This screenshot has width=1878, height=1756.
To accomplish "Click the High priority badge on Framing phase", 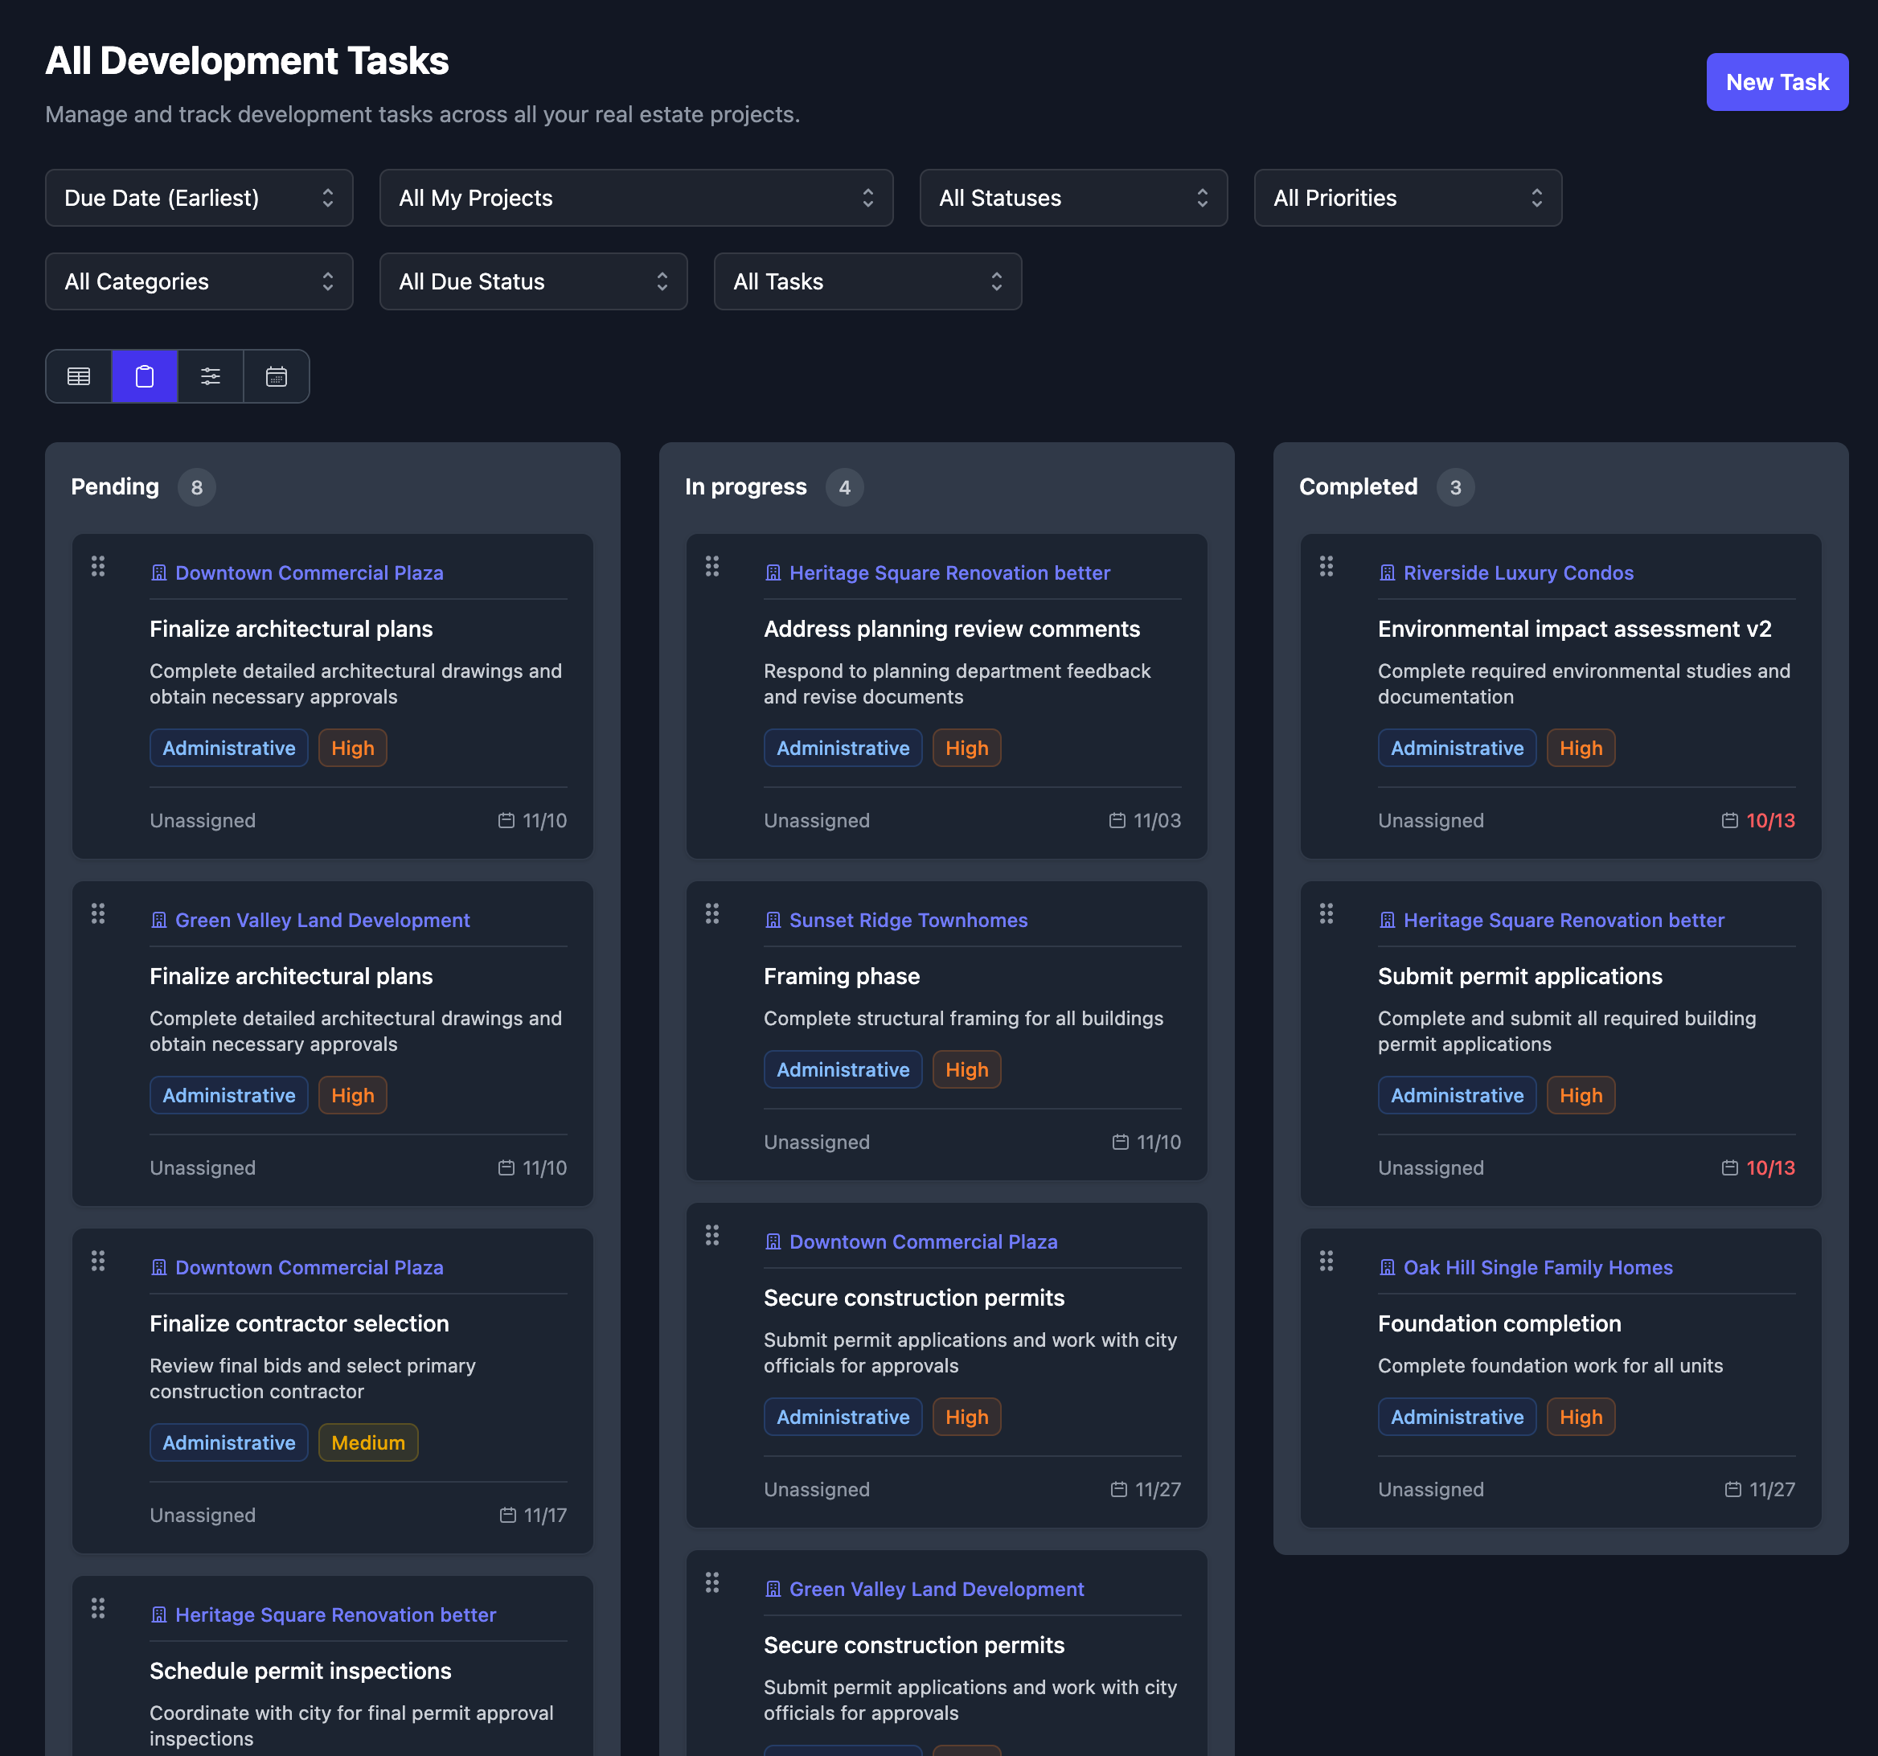I will [966, 1069].
